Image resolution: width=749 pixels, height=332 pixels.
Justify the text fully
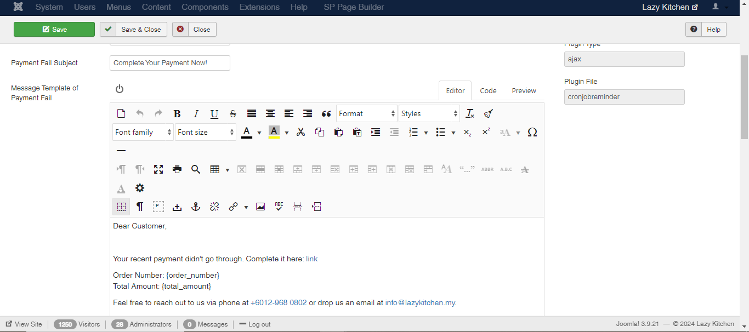[252, 113]
